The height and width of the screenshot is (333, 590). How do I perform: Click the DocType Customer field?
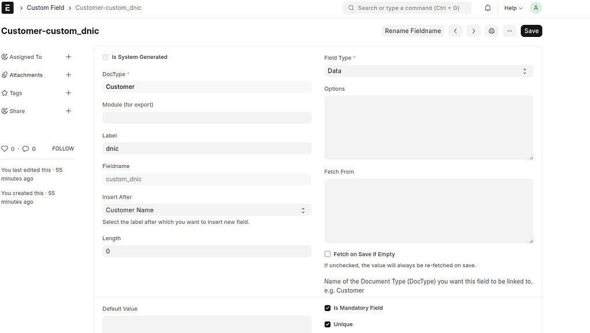click(206, 87)
